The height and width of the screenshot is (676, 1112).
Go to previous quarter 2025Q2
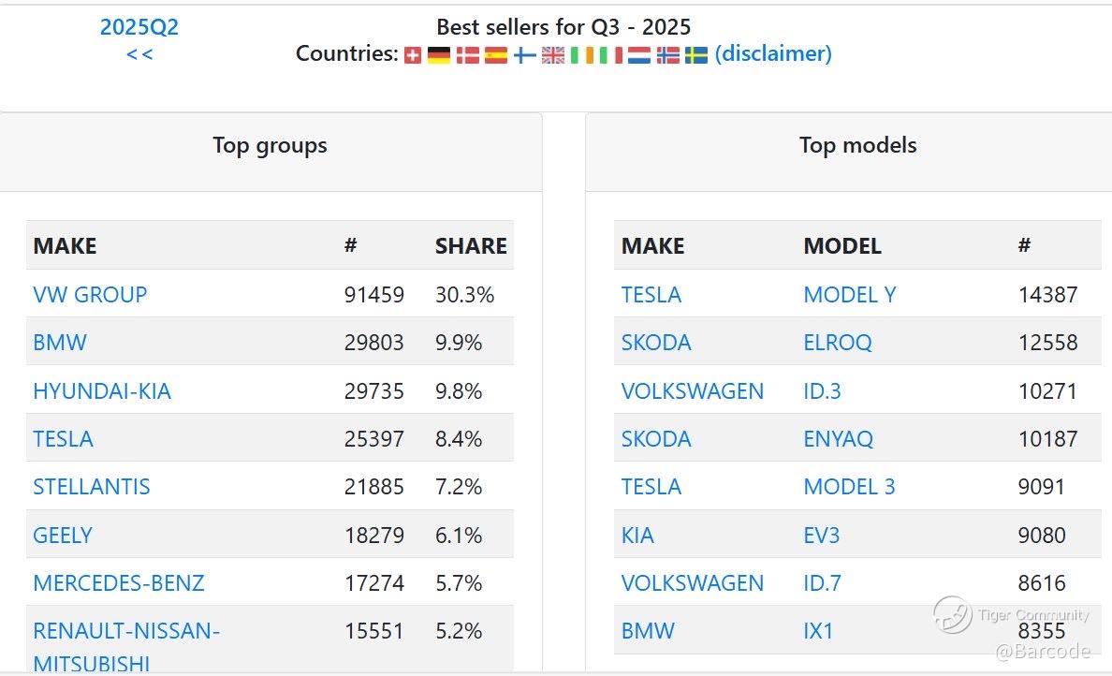coord(139,27)
